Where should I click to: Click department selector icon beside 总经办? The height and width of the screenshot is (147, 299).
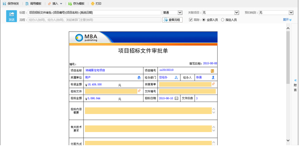[176, 78]
